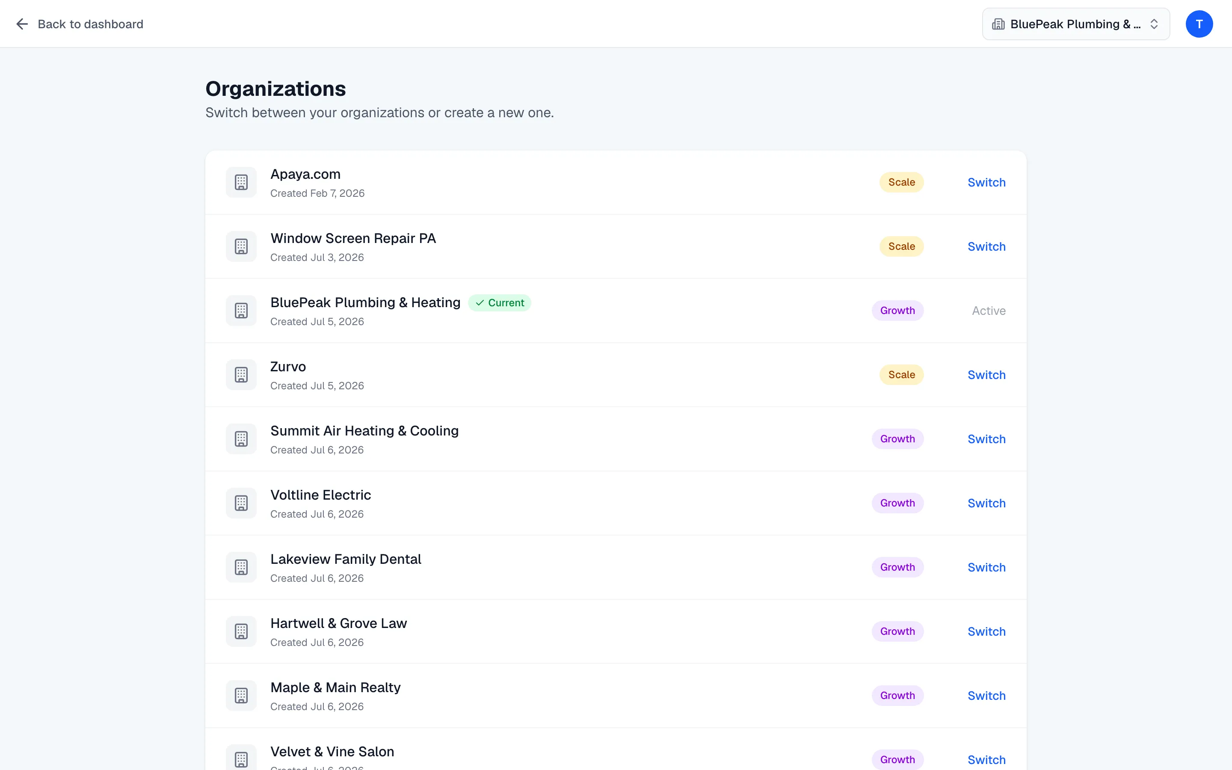This screenshot has width=1232, height=770.
Task: Click the Growth badge for Summit Air
Action: 897,439
